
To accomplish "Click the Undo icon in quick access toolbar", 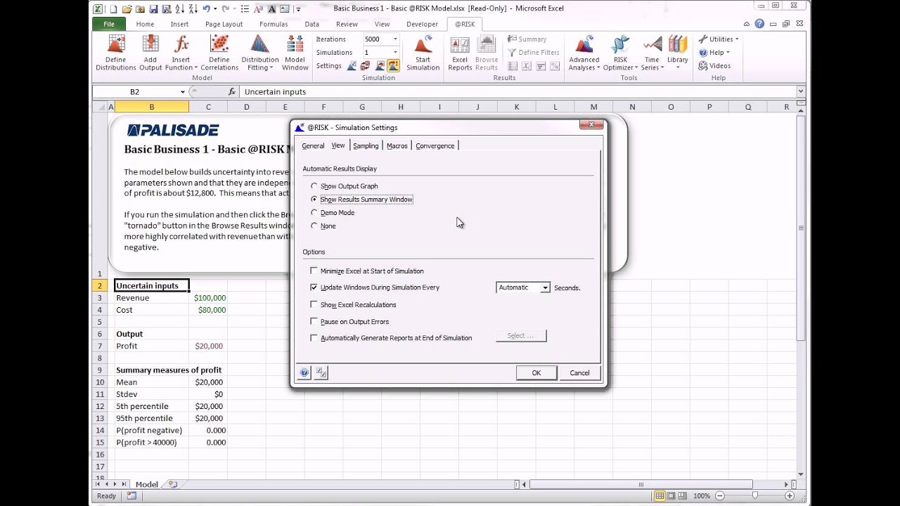I will click(207, 9).
